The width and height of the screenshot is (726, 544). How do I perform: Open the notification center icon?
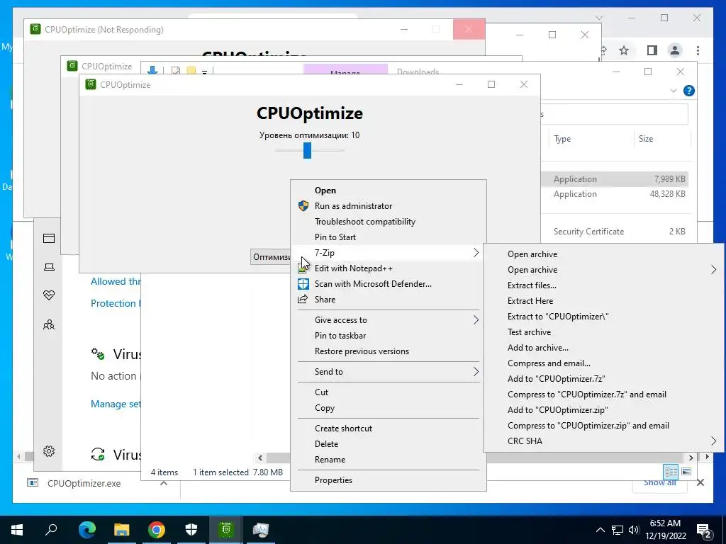(705, 530)
